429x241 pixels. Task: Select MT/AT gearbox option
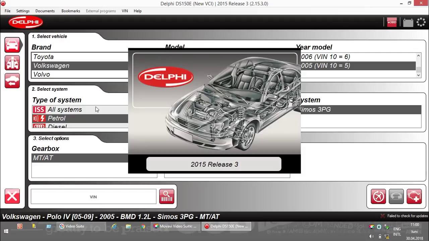point(80,158)
